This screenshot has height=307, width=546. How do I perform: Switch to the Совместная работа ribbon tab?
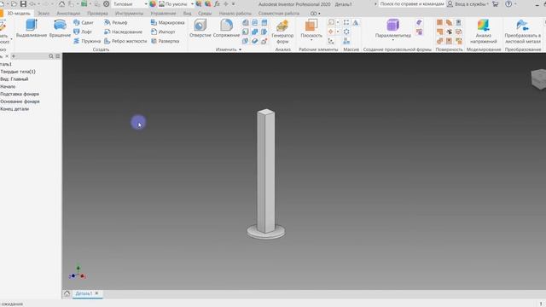(x=279, y=14)
